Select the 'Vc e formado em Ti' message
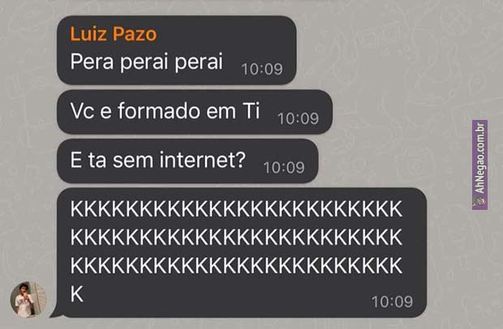Viewport: 503px width, 329px height. point(195,112)
